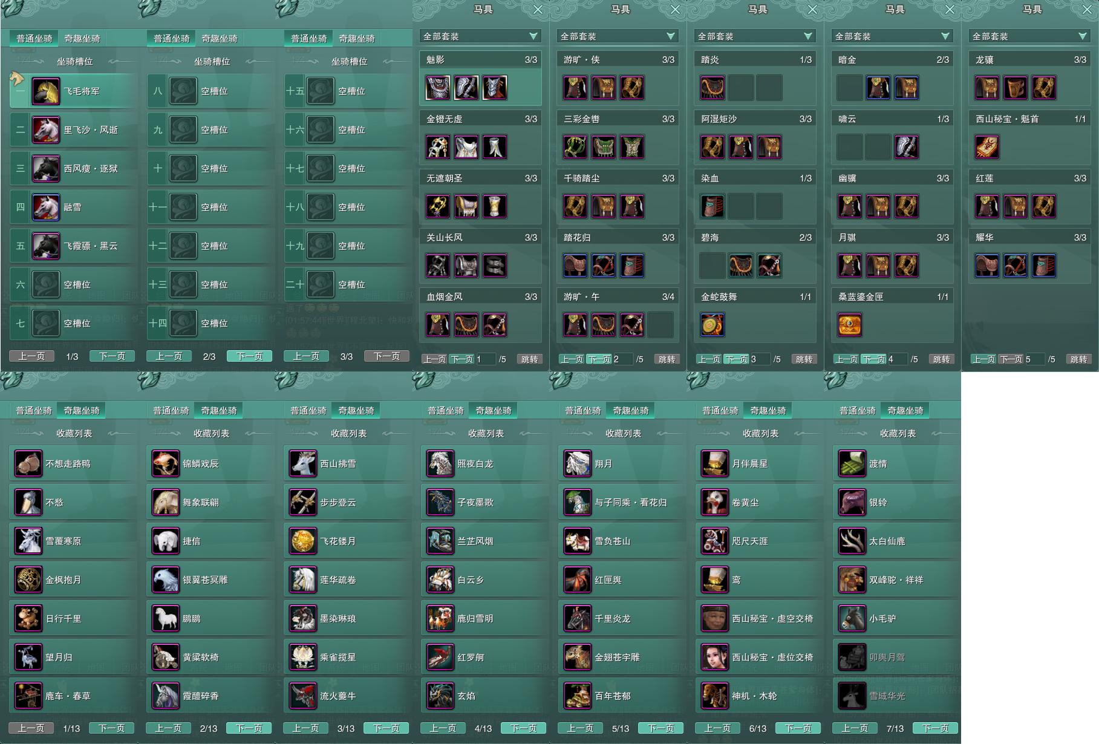Viewport: 1099px width, 744px height.
Task: Select the 金蛇鼓舞 drum item icon
Action: point(713,325)
